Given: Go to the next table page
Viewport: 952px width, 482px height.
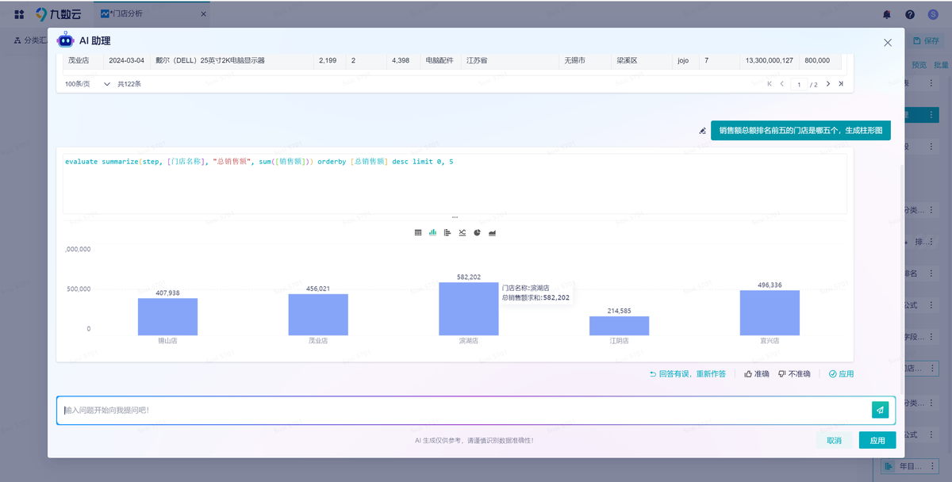Looking at the screenshot, I should 828,84.
